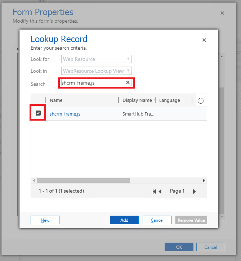Image resolution: width=241 pixels, height=261 pixels.
Task: Cancel the Lookup Record dialog
Action: 157,220
